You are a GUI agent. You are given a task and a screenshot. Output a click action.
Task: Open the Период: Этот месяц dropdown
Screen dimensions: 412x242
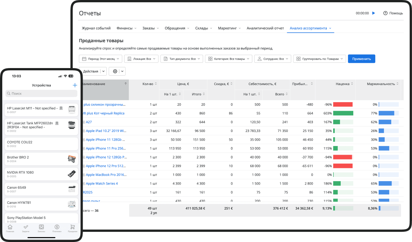100,59
